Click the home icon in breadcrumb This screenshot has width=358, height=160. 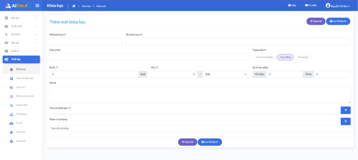(x=74, y=6)
